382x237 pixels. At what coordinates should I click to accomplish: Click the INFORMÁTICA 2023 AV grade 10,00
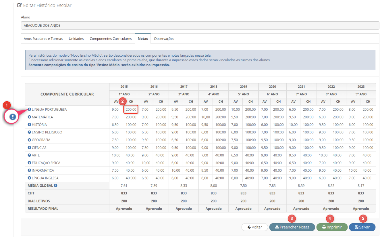tap(353, 171)
